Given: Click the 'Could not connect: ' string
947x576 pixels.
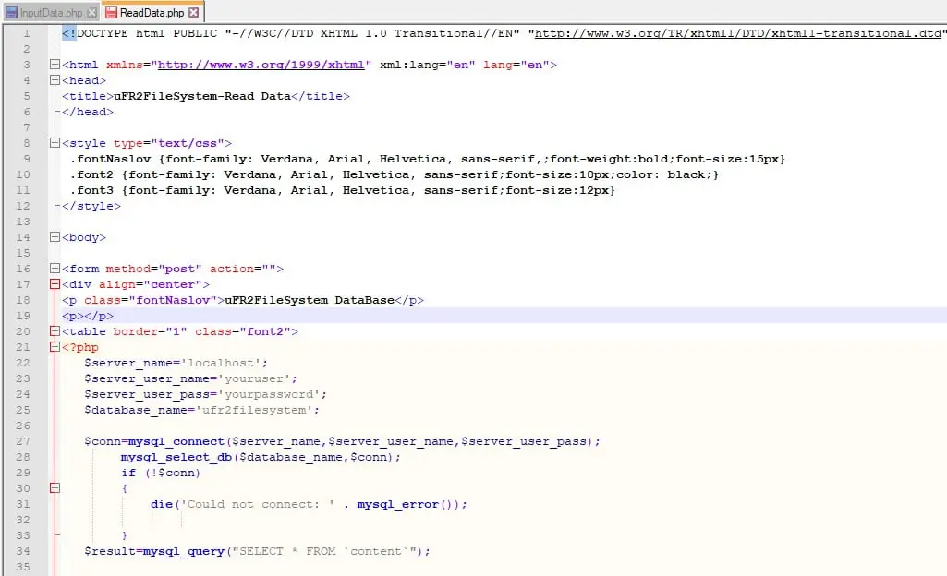Looking at the screenshot, I should (258, 504).
